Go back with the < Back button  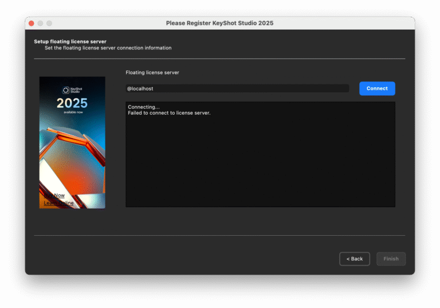click(x=355, y=259)
